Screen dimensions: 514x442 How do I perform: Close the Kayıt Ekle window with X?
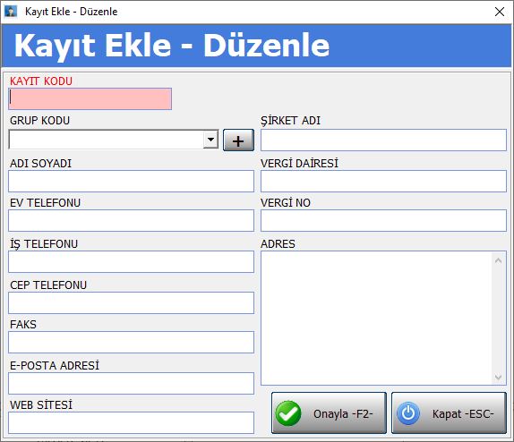click(x=500, y=12)
